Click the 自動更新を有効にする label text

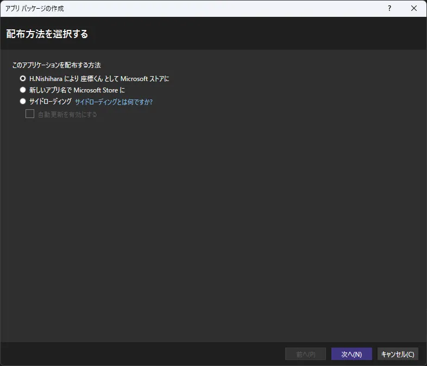tap(67, 114)
